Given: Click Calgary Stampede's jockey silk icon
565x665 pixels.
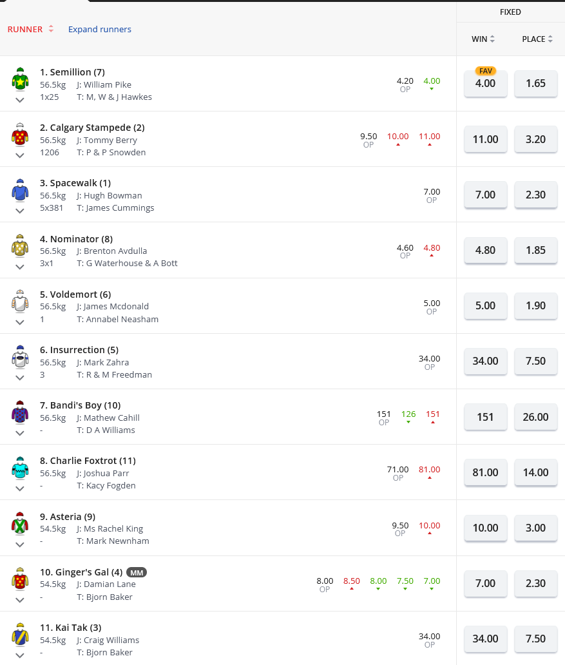Looking at the screenshot, I should point(20,134).
